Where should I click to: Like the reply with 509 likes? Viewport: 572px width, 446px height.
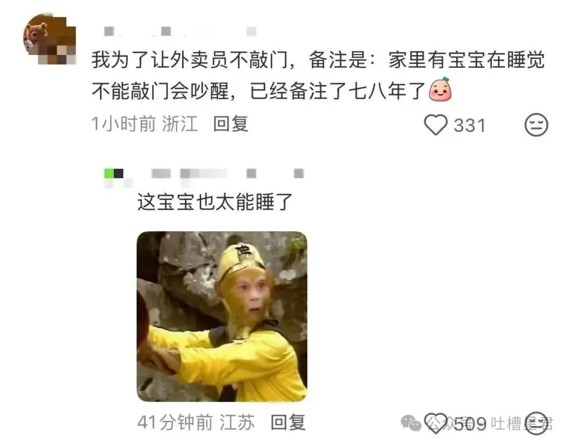[x=435, y=423]
